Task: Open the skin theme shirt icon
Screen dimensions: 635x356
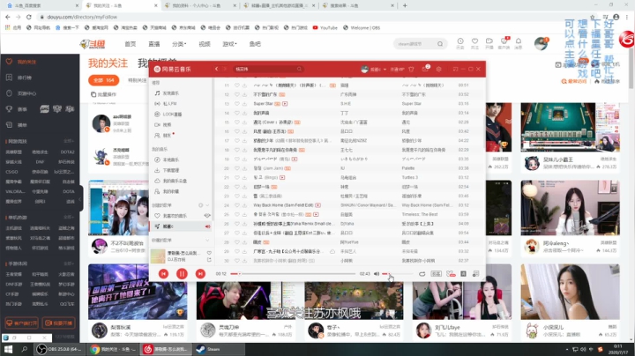Action: [x=412, y=70]
